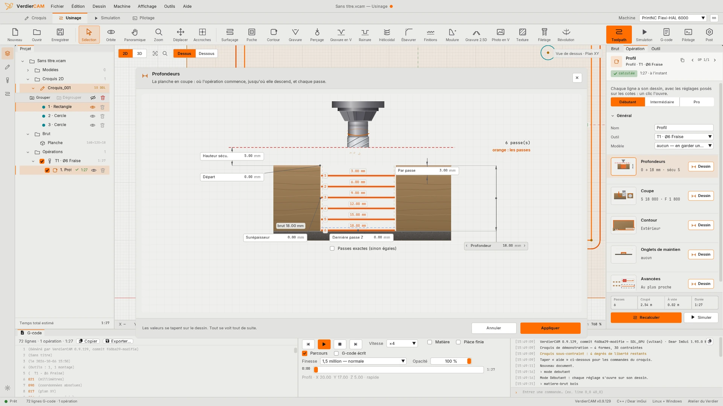Choose the Hélicoïdal toolbar icon
The height and width of the screenshot is (406, 723).
point(387,35)
